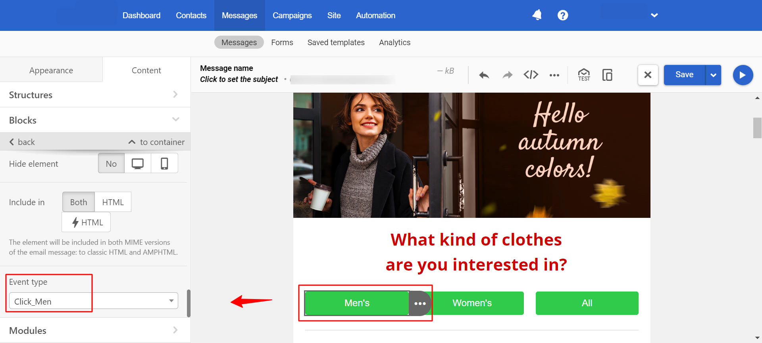The image size is (762, 343).
Task: Click the blue play preview button
Action: tap(743, 75)
